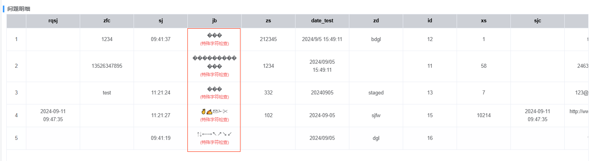The height and width of the screenshot is (161, 593).
Task: Click the 特殊字符检查 warning in row 3
Action: tap(215, 97)
